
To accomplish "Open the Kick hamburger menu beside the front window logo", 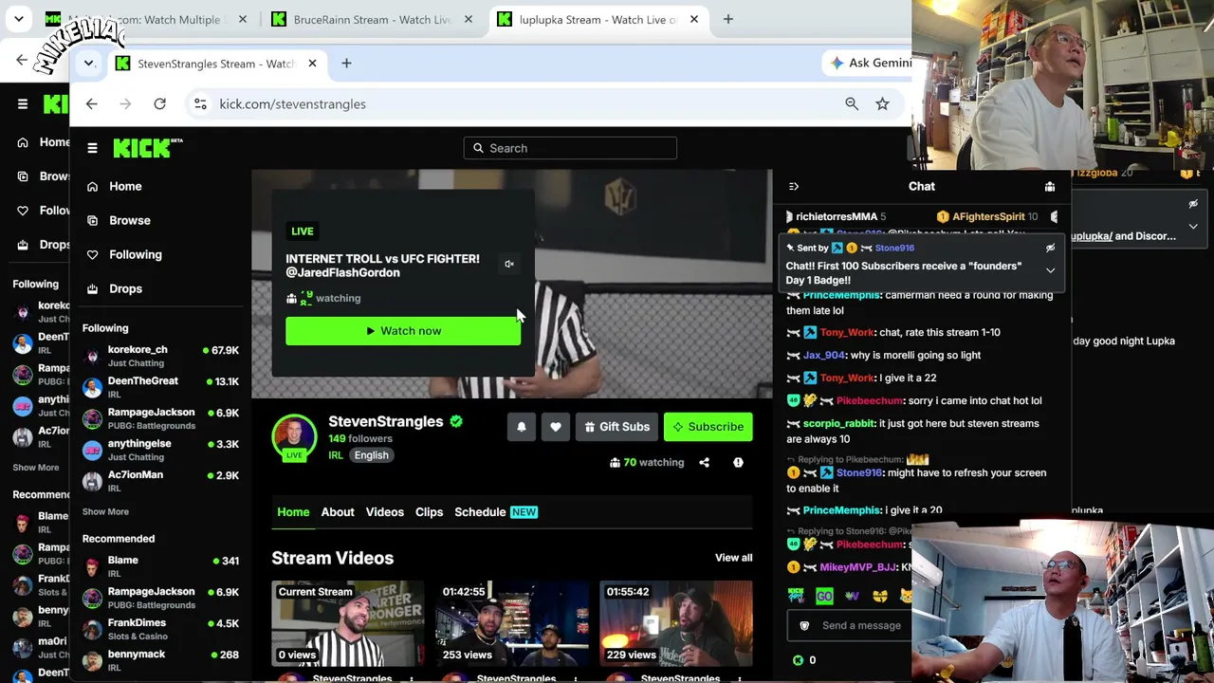I will click(x=92, y=148).
